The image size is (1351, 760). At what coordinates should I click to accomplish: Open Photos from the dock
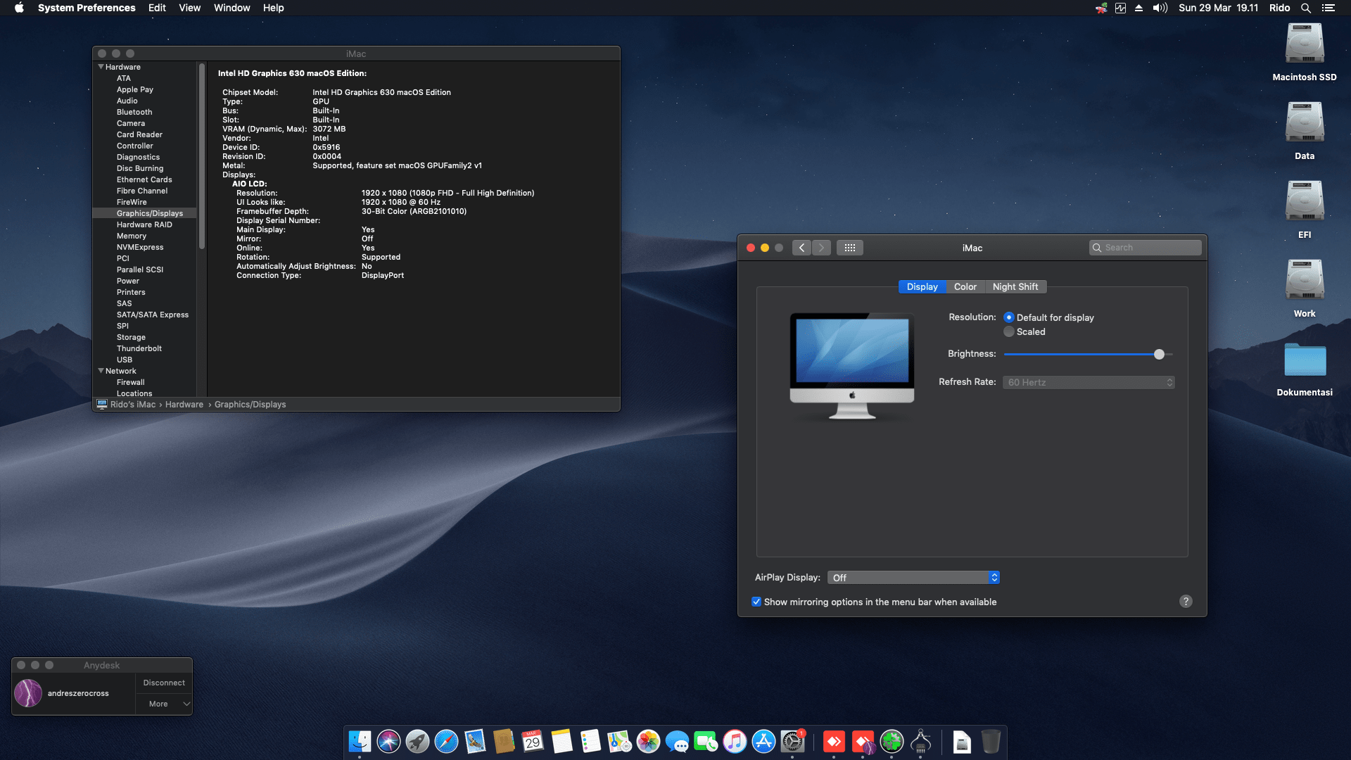(x=648, y=741)
